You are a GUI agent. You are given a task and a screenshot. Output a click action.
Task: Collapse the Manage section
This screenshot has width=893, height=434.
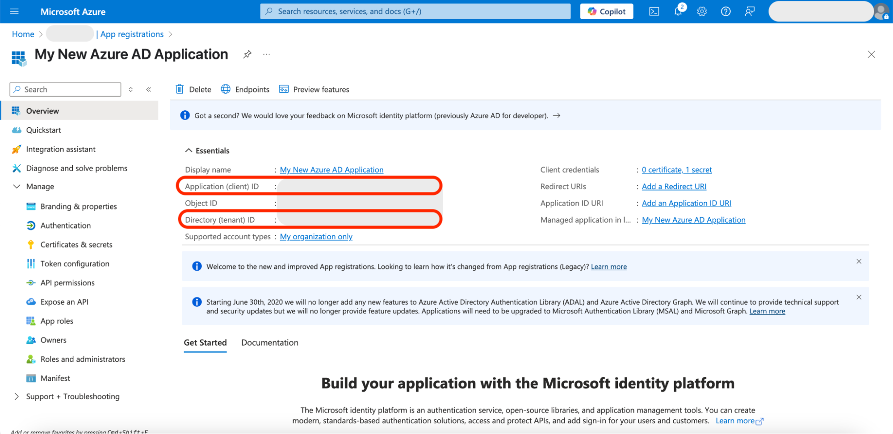pos(17,187)
